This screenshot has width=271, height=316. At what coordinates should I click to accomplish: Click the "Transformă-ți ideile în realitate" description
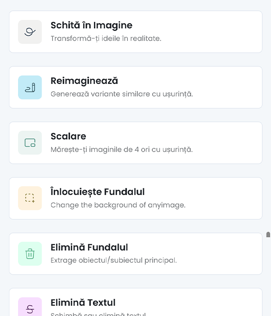tap(106, 38)
